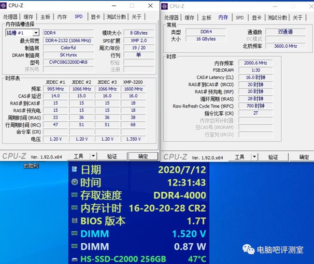
Task: Click the XMP-3200 frequency 1600 MHz cell
Action: [133, 89]
